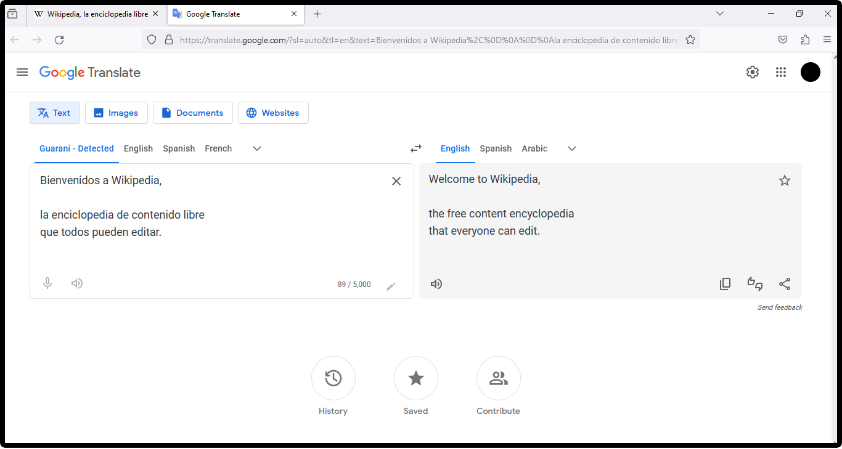Toggle the handwriting pencil input tool

[391, 286]
